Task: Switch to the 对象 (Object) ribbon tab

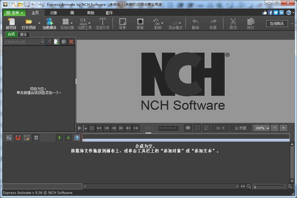Action: pyautogui.click(x=53, y=13)
